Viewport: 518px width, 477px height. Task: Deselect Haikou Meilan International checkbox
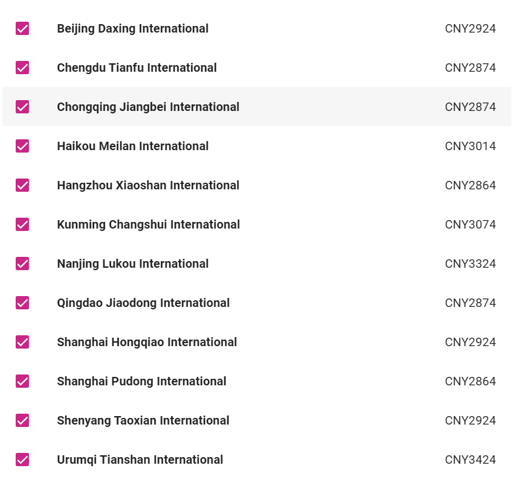[x=22, y=146]
